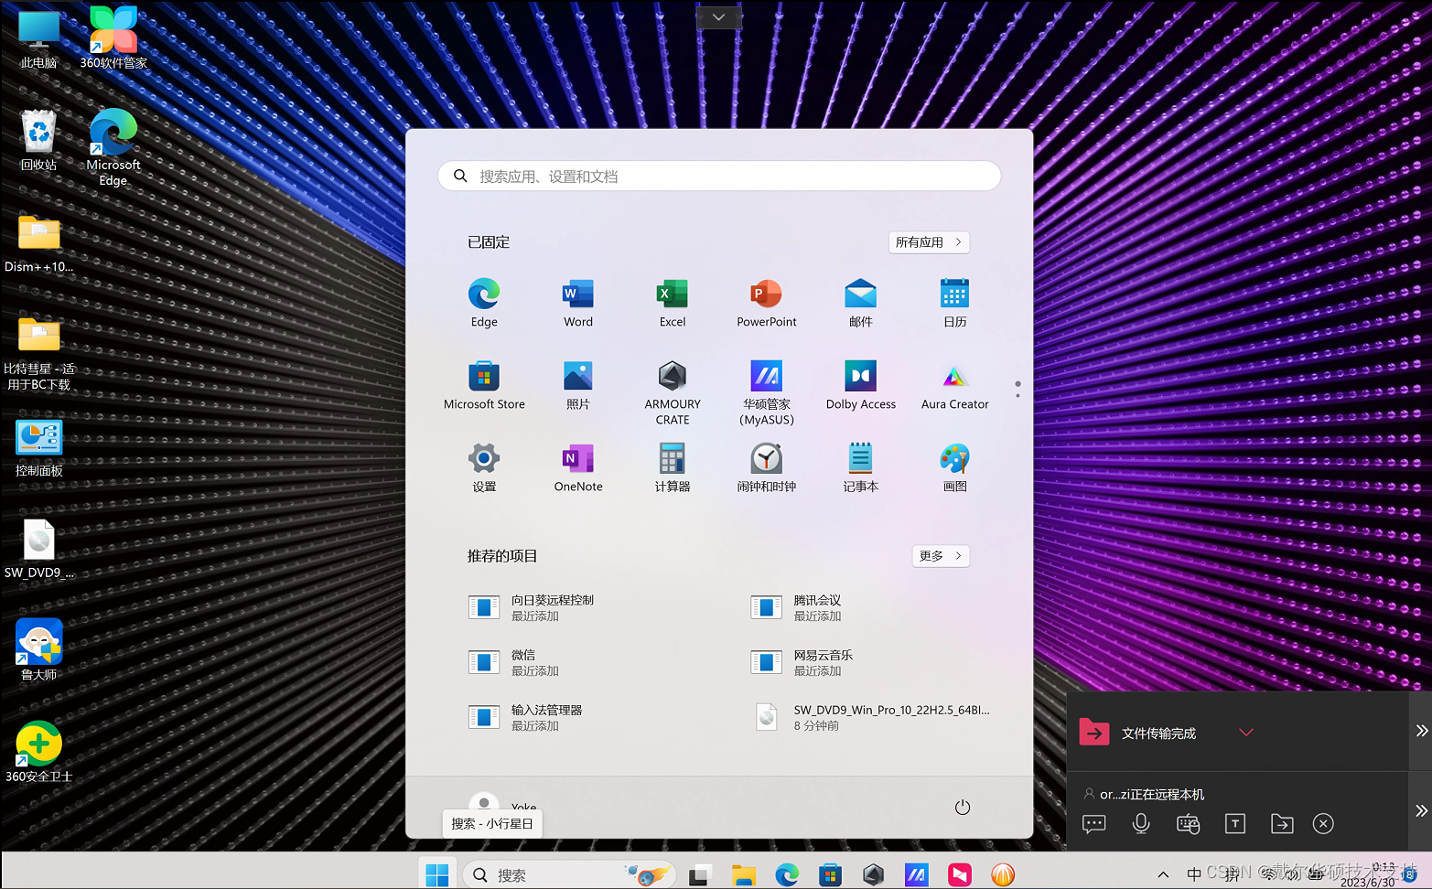This screenshot has width=1432, height=889.
Task: Click 更多 More recommended items
Action: [x=941, y=556]
